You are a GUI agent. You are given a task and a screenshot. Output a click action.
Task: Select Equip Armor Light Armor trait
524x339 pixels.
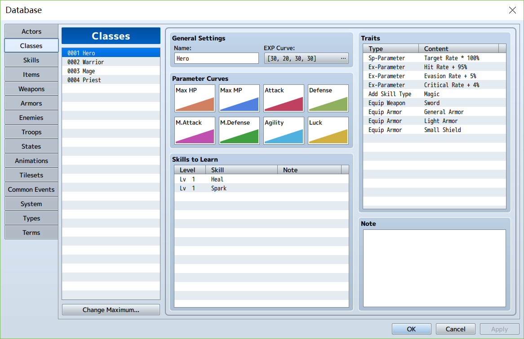(x=435, y=121)
